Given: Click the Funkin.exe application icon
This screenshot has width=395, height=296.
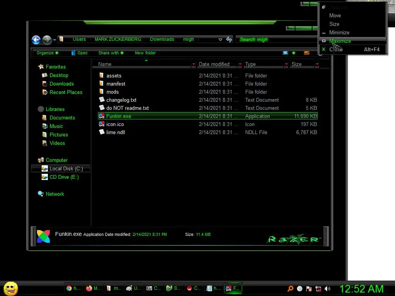Looking at the screenshot, I should click(x=101, y=116).
